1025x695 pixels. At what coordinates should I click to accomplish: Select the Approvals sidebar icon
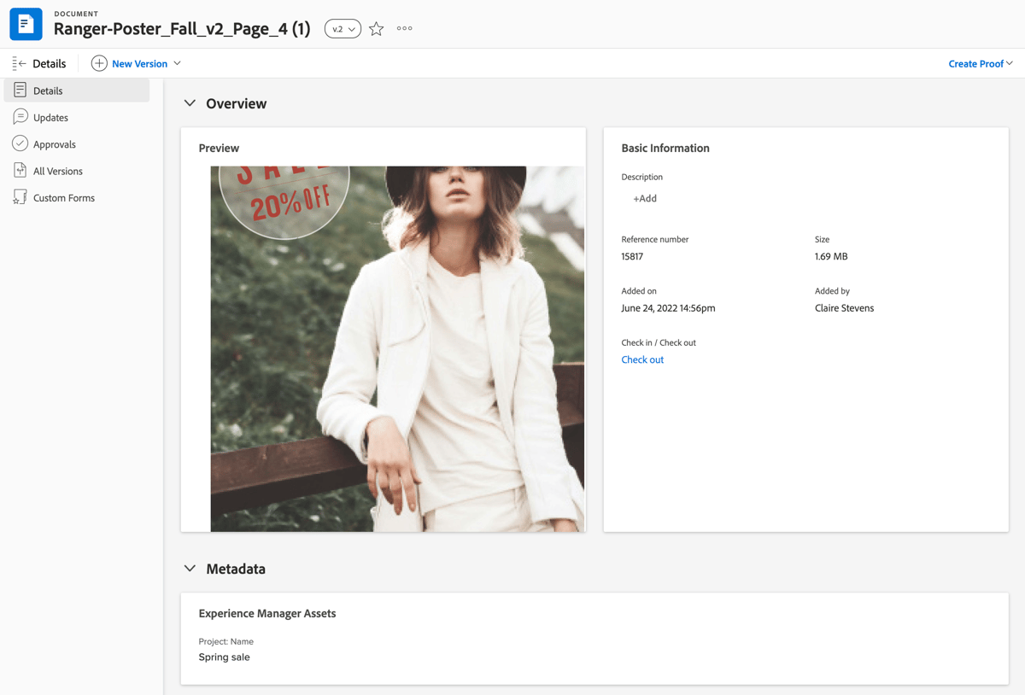20,143
